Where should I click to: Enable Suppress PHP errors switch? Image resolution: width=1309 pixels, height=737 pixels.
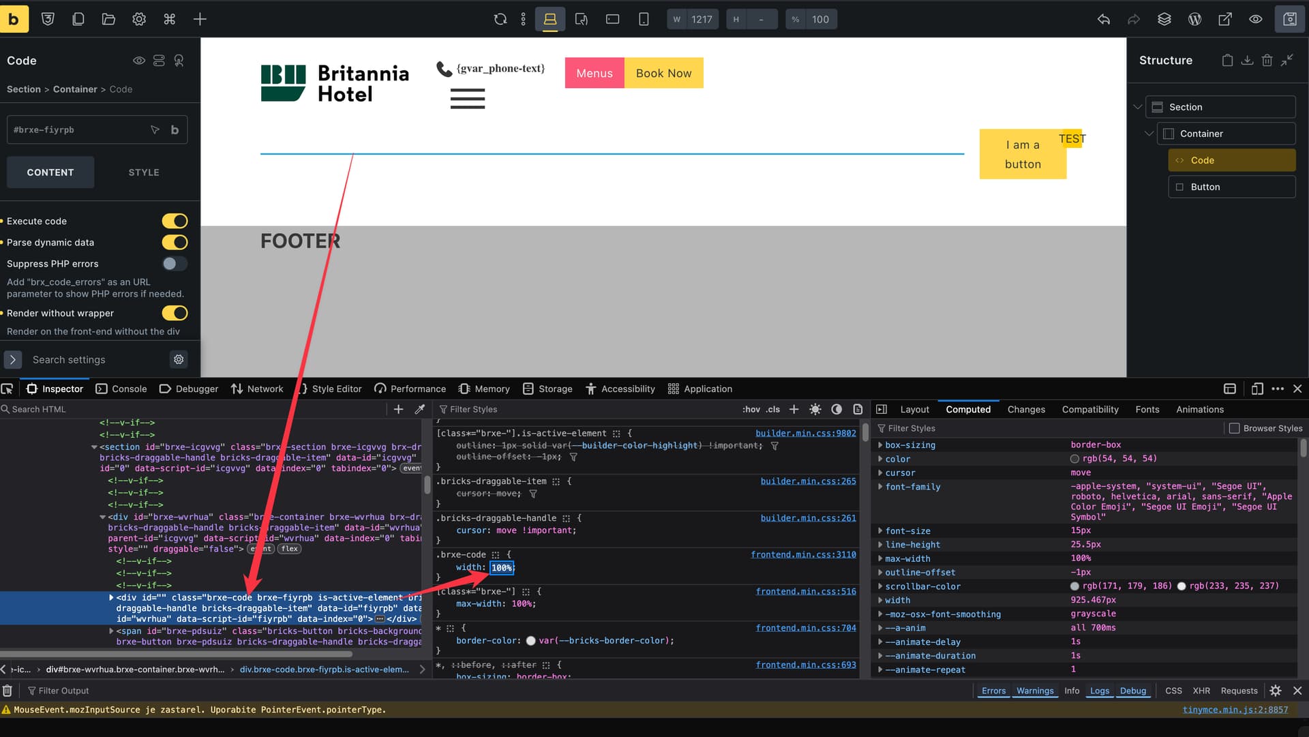pyautogui.click(x=175, y=264)
